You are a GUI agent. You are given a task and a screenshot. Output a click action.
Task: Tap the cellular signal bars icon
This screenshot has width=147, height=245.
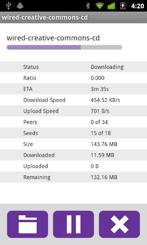[111, 6]
